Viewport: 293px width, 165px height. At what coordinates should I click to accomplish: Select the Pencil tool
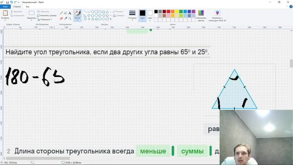pyautogui.click(x=61, y=13)
